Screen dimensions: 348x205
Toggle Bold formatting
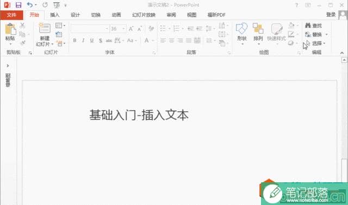tap(74, 40)
